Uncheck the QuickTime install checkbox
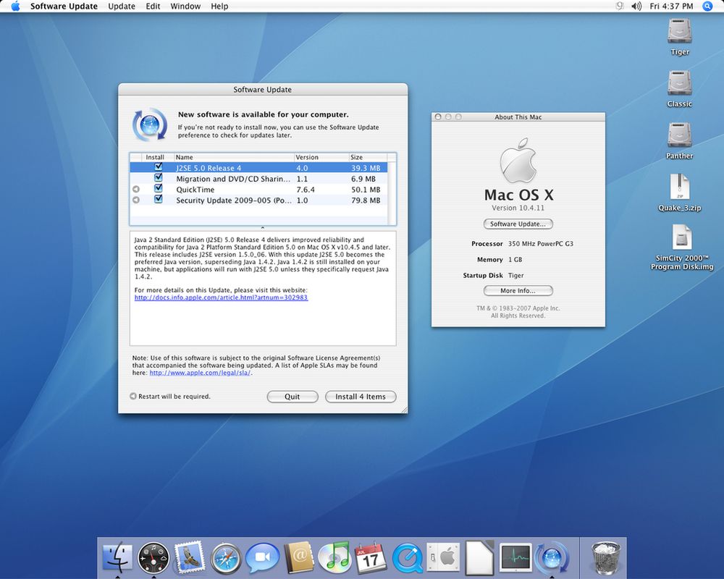 (158, 189)
